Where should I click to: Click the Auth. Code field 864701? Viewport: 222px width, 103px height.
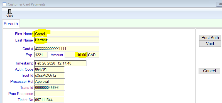(x=49, y=69)
